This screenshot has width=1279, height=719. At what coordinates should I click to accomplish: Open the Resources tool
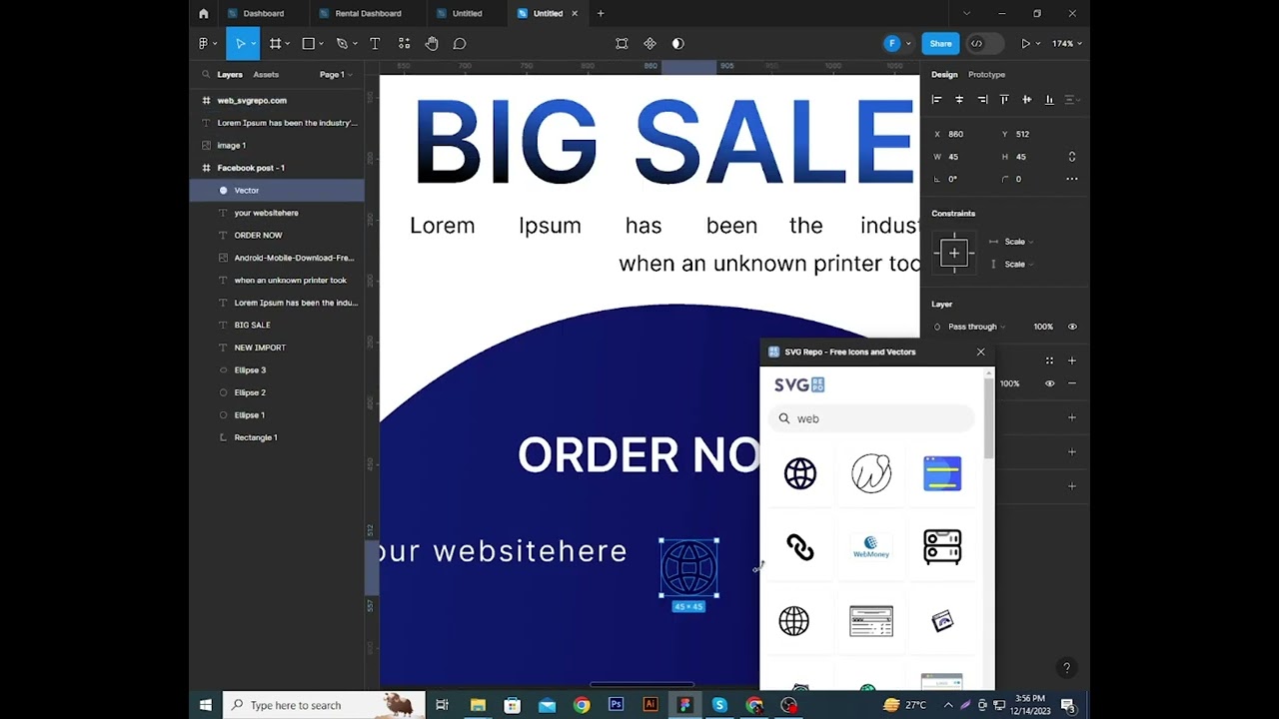404,44
